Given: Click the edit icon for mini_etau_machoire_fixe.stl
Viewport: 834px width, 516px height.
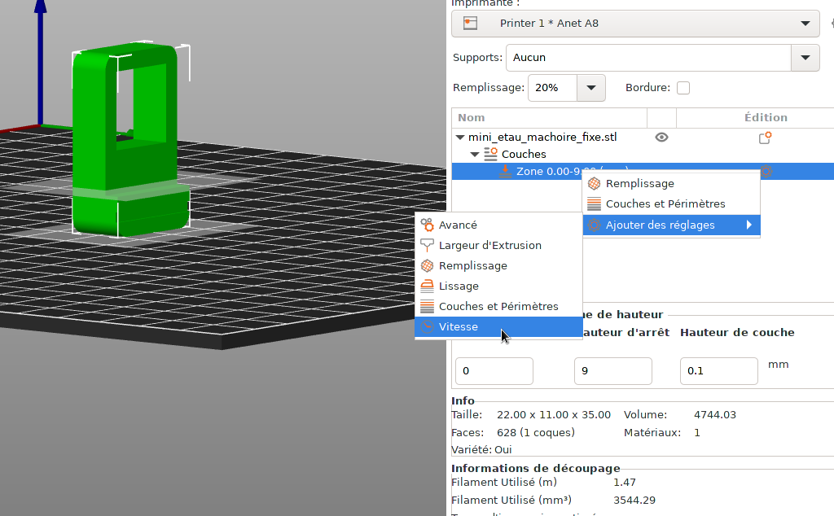Looking at the screenshot, I should 765,138.
